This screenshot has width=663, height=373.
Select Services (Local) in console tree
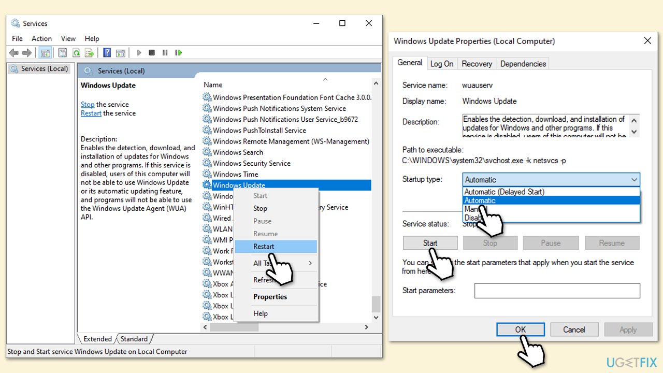pos(39,68)
